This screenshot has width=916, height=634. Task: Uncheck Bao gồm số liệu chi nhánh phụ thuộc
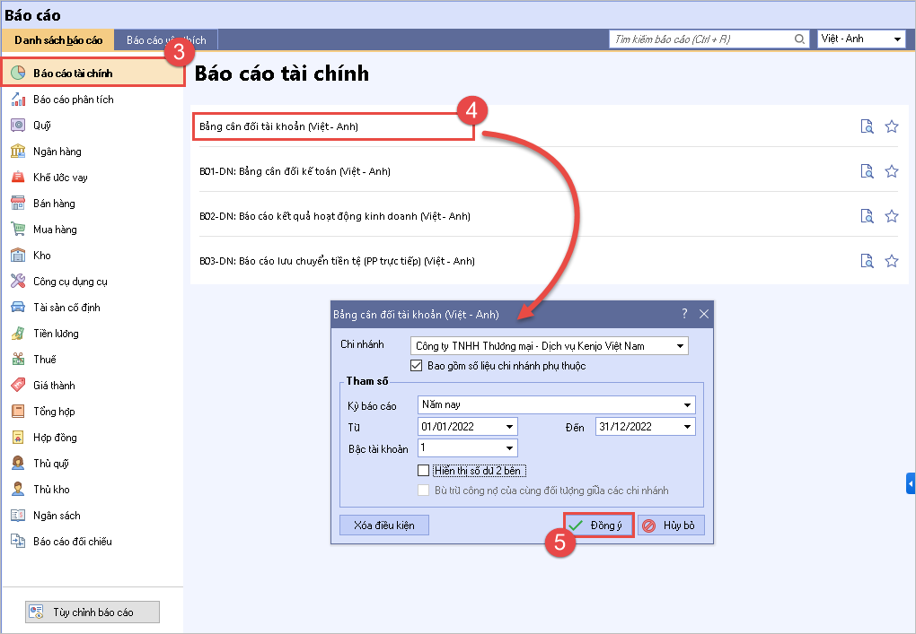pyautogui.click(x=416, y=365)
